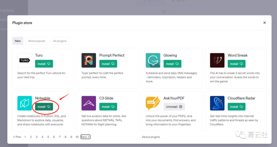Install the Noteable plugin

coord(44,107)
